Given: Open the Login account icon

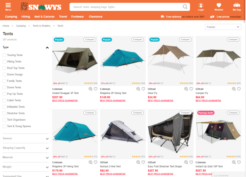Looking at the screenshot, I should pos(201,7).
